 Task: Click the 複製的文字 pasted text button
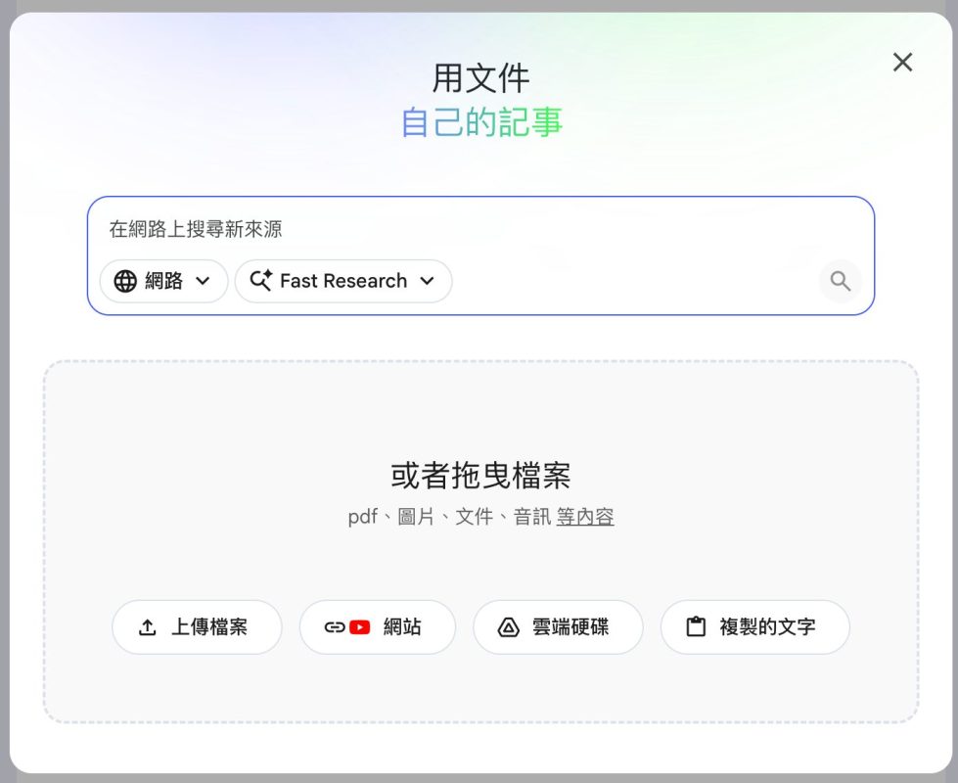tap(755, 627)
